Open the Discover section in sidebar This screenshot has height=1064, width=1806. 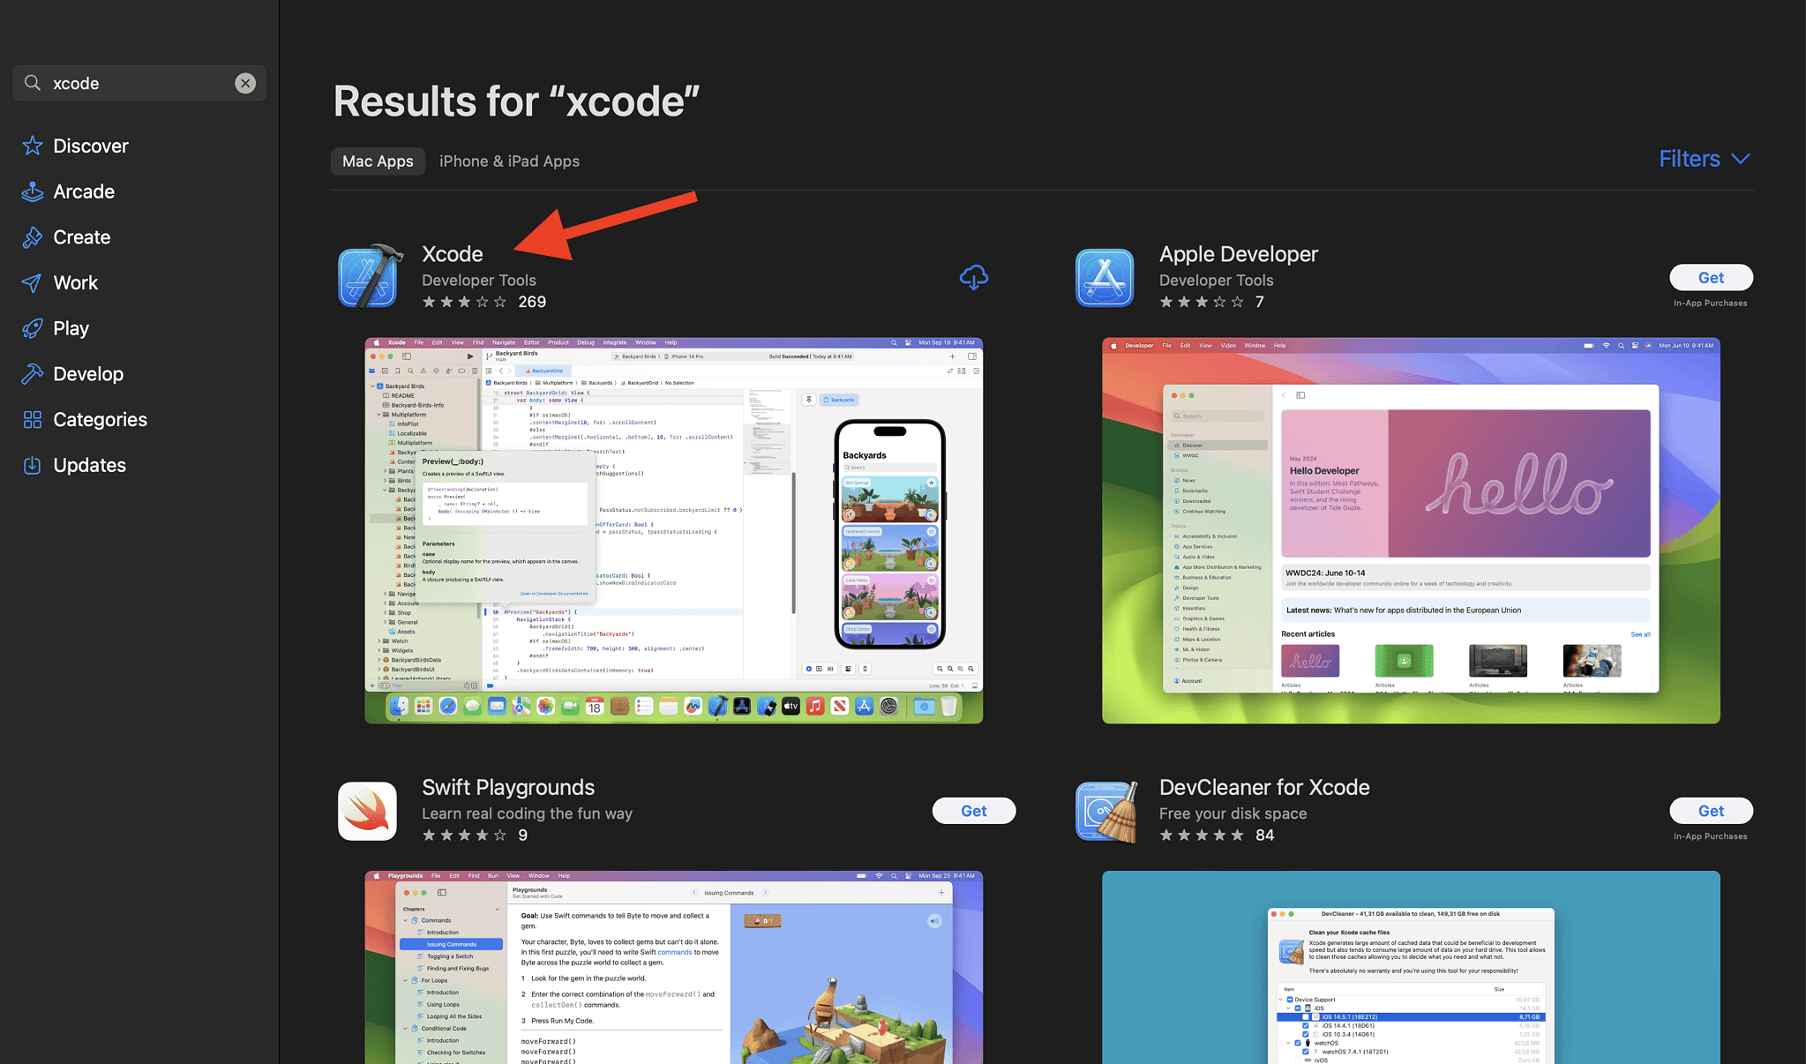point(91,146)
